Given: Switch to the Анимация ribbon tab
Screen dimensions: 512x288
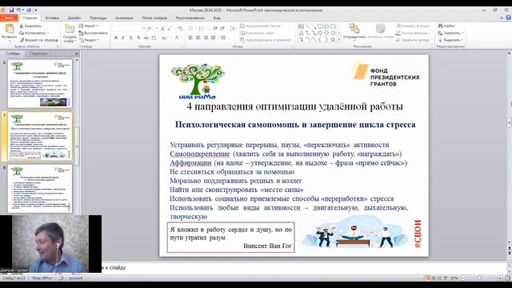Looking at the screenshot, I should 124,18.
